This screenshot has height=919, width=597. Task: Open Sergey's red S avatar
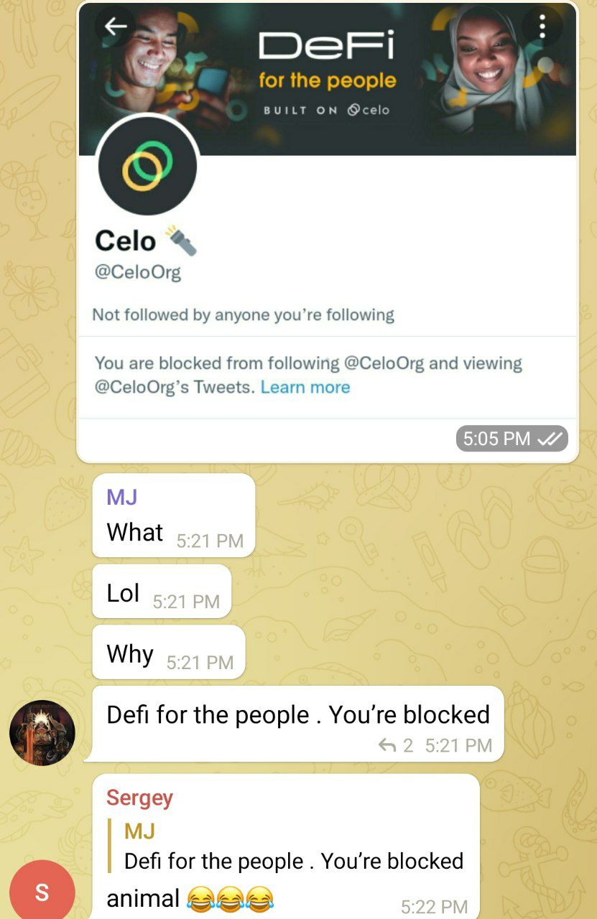tap(42, 892)
